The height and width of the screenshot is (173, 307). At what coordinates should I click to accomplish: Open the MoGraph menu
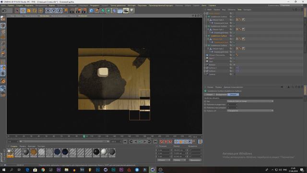(131, 5)
